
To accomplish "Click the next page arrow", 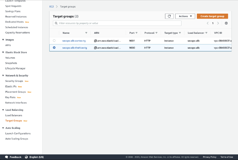I will click(x=218, y=23).
